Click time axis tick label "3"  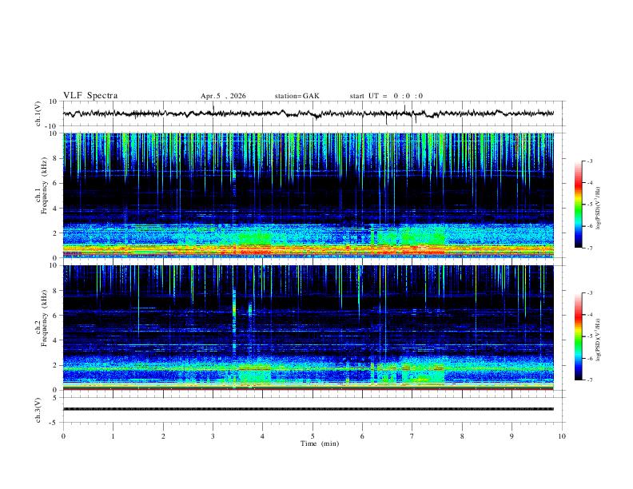[213, 436]
